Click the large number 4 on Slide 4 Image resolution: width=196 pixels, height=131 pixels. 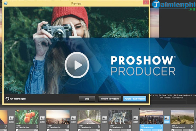click(x=68, y=127)
